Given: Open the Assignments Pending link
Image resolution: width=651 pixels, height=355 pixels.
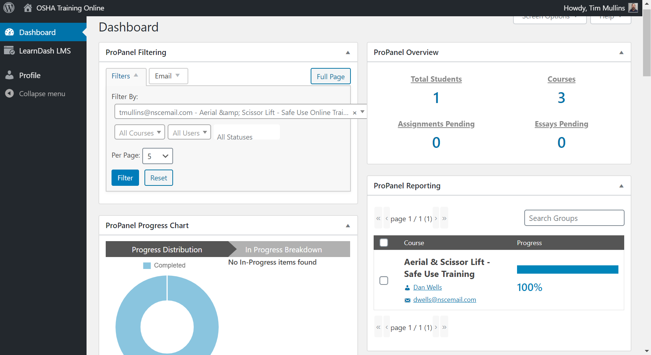Looking at the screenshot, I should point(436,124).
